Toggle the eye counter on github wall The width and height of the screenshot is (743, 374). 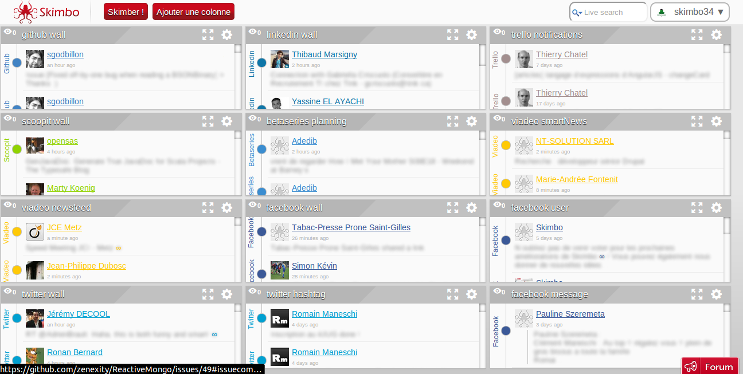pos(10,33)
